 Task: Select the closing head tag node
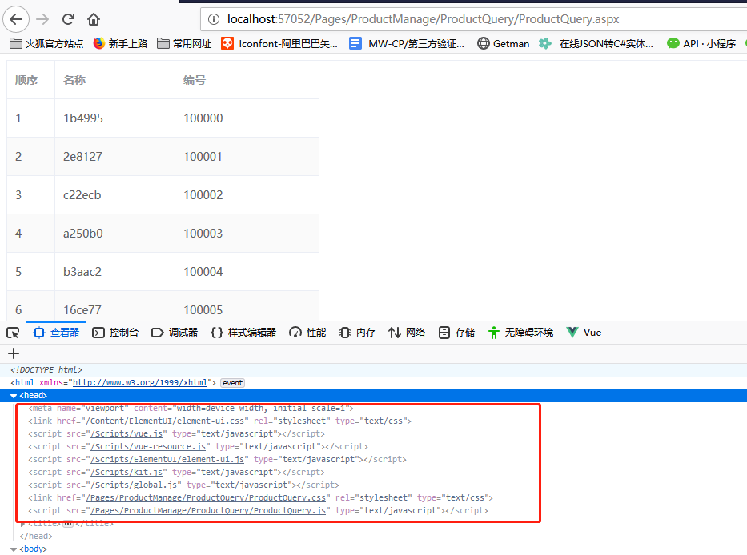(36, 537)
